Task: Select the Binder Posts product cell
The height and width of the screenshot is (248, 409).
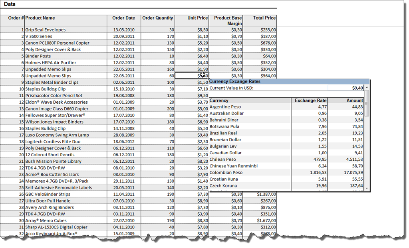Action: [66, 56]
